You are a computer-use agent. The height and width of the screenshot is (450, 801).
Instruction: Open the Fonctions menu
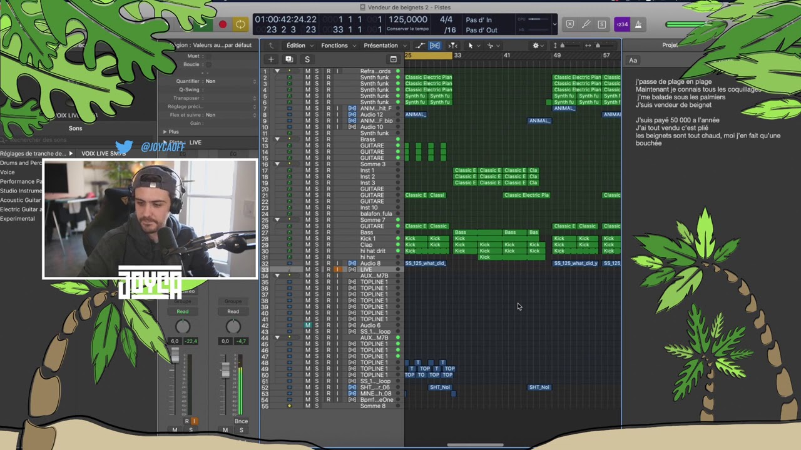coord(337,46)
